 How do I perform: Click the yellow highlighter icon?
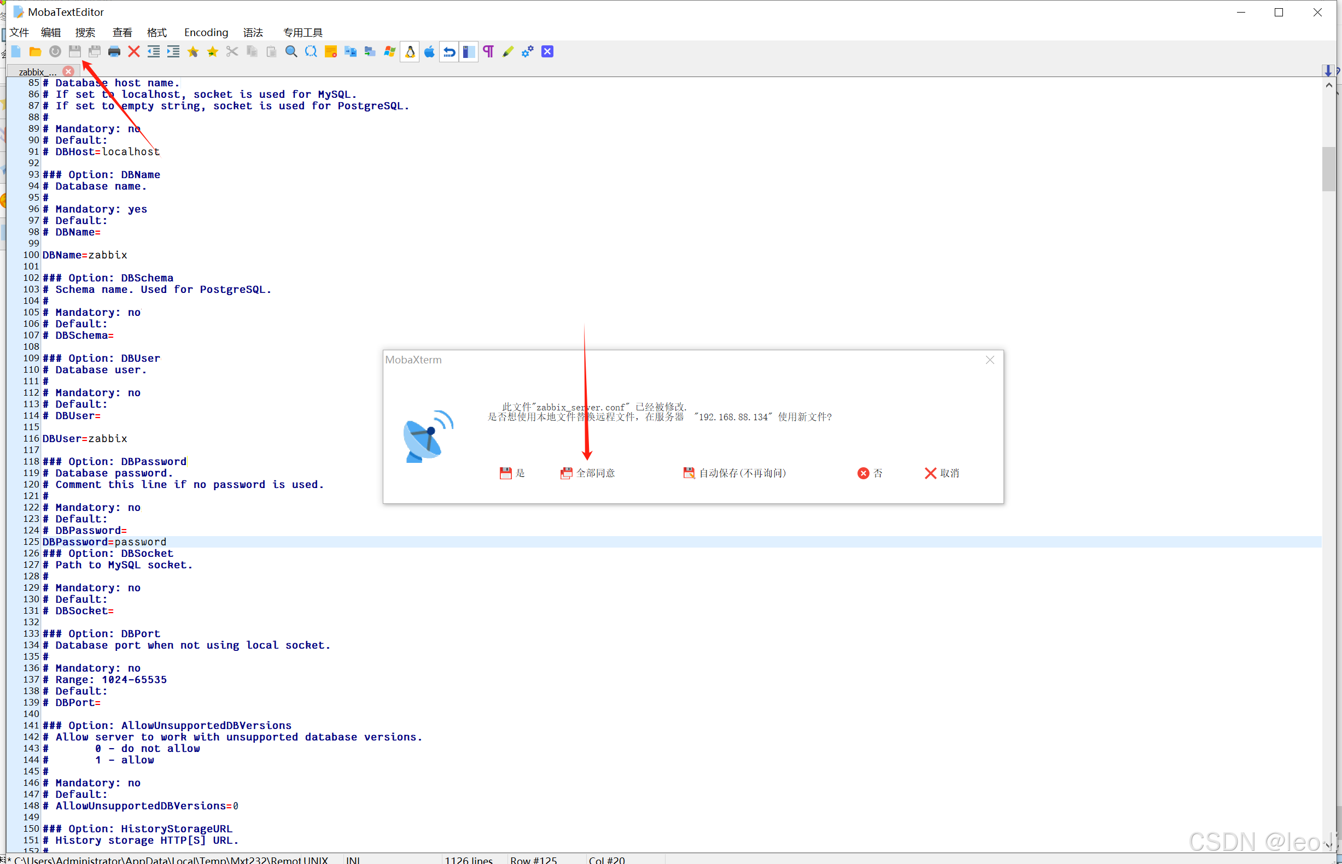click(x=508, y=51)
